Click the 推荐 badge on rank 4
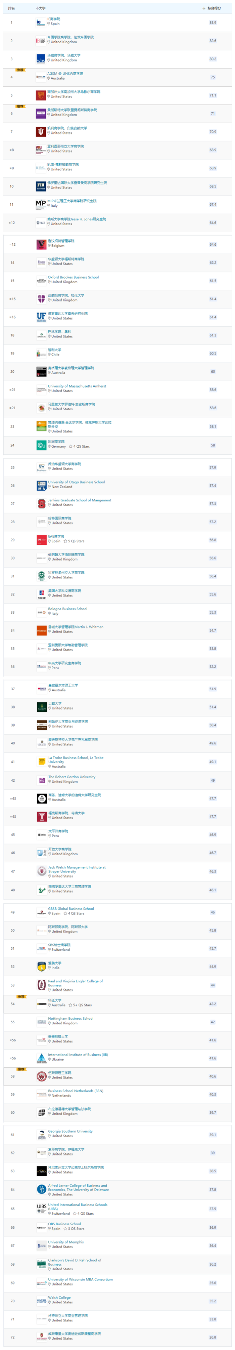The width and height of the screenshot is (235, 1350). (x=20, y=70)
